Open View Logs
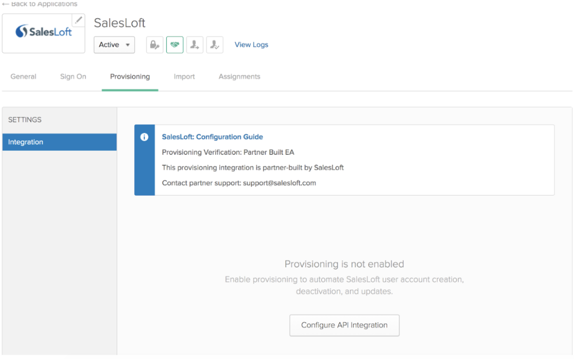Viewport: 574px width, 360px height. coord(251,44)
